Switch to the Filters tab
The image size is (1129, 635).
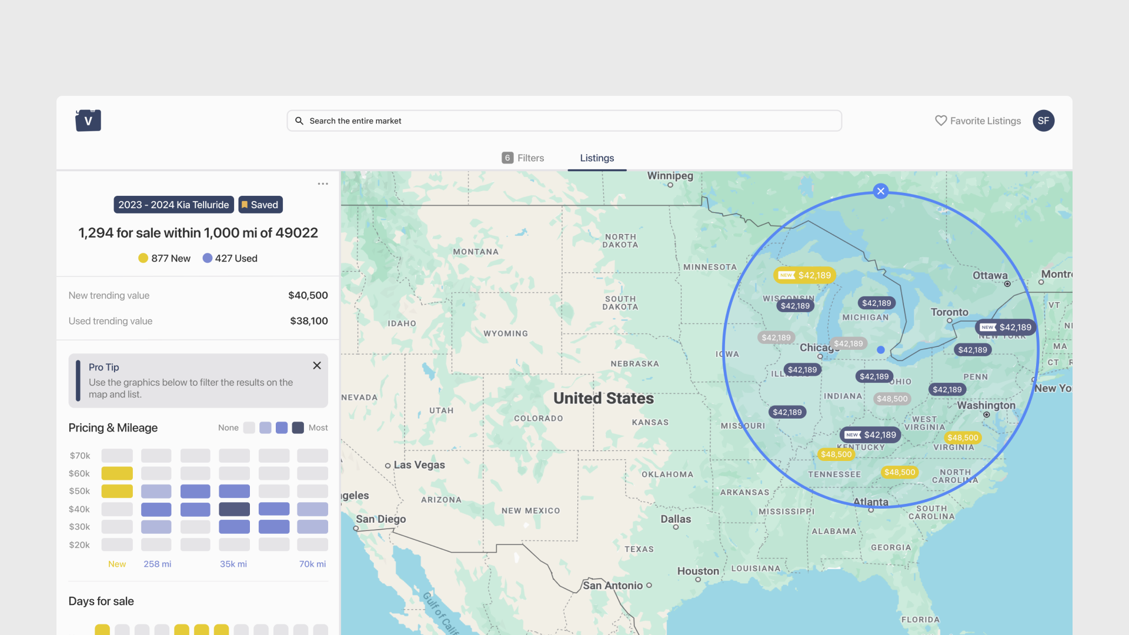click(523, 158)
